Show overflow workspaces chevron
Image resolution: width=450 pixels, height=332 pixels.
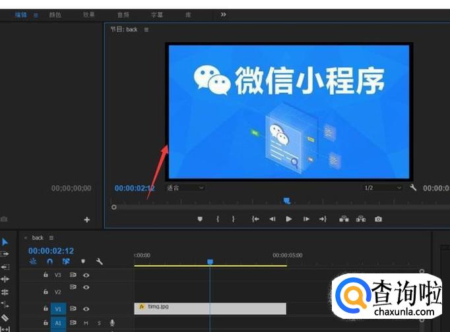click(x=223, y=14)
